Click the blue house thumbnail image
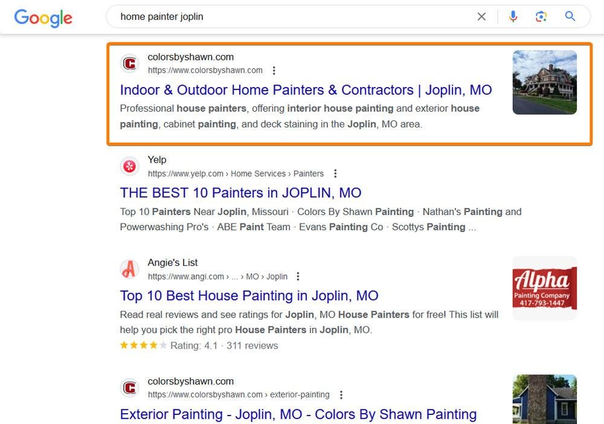 tap(545, 399)
